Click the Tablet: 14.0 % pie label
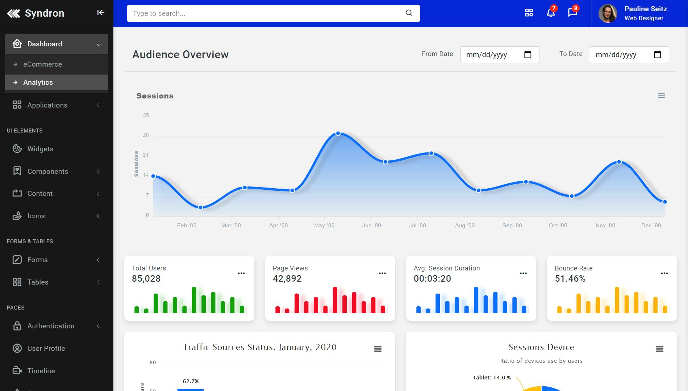The image size is (688, 391). [x=492, y=378]
